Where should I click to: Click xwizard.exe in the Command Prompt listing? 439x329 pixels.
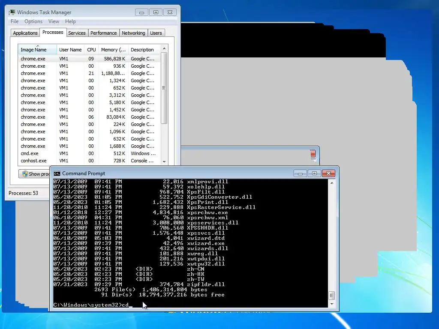coord(206,243)
